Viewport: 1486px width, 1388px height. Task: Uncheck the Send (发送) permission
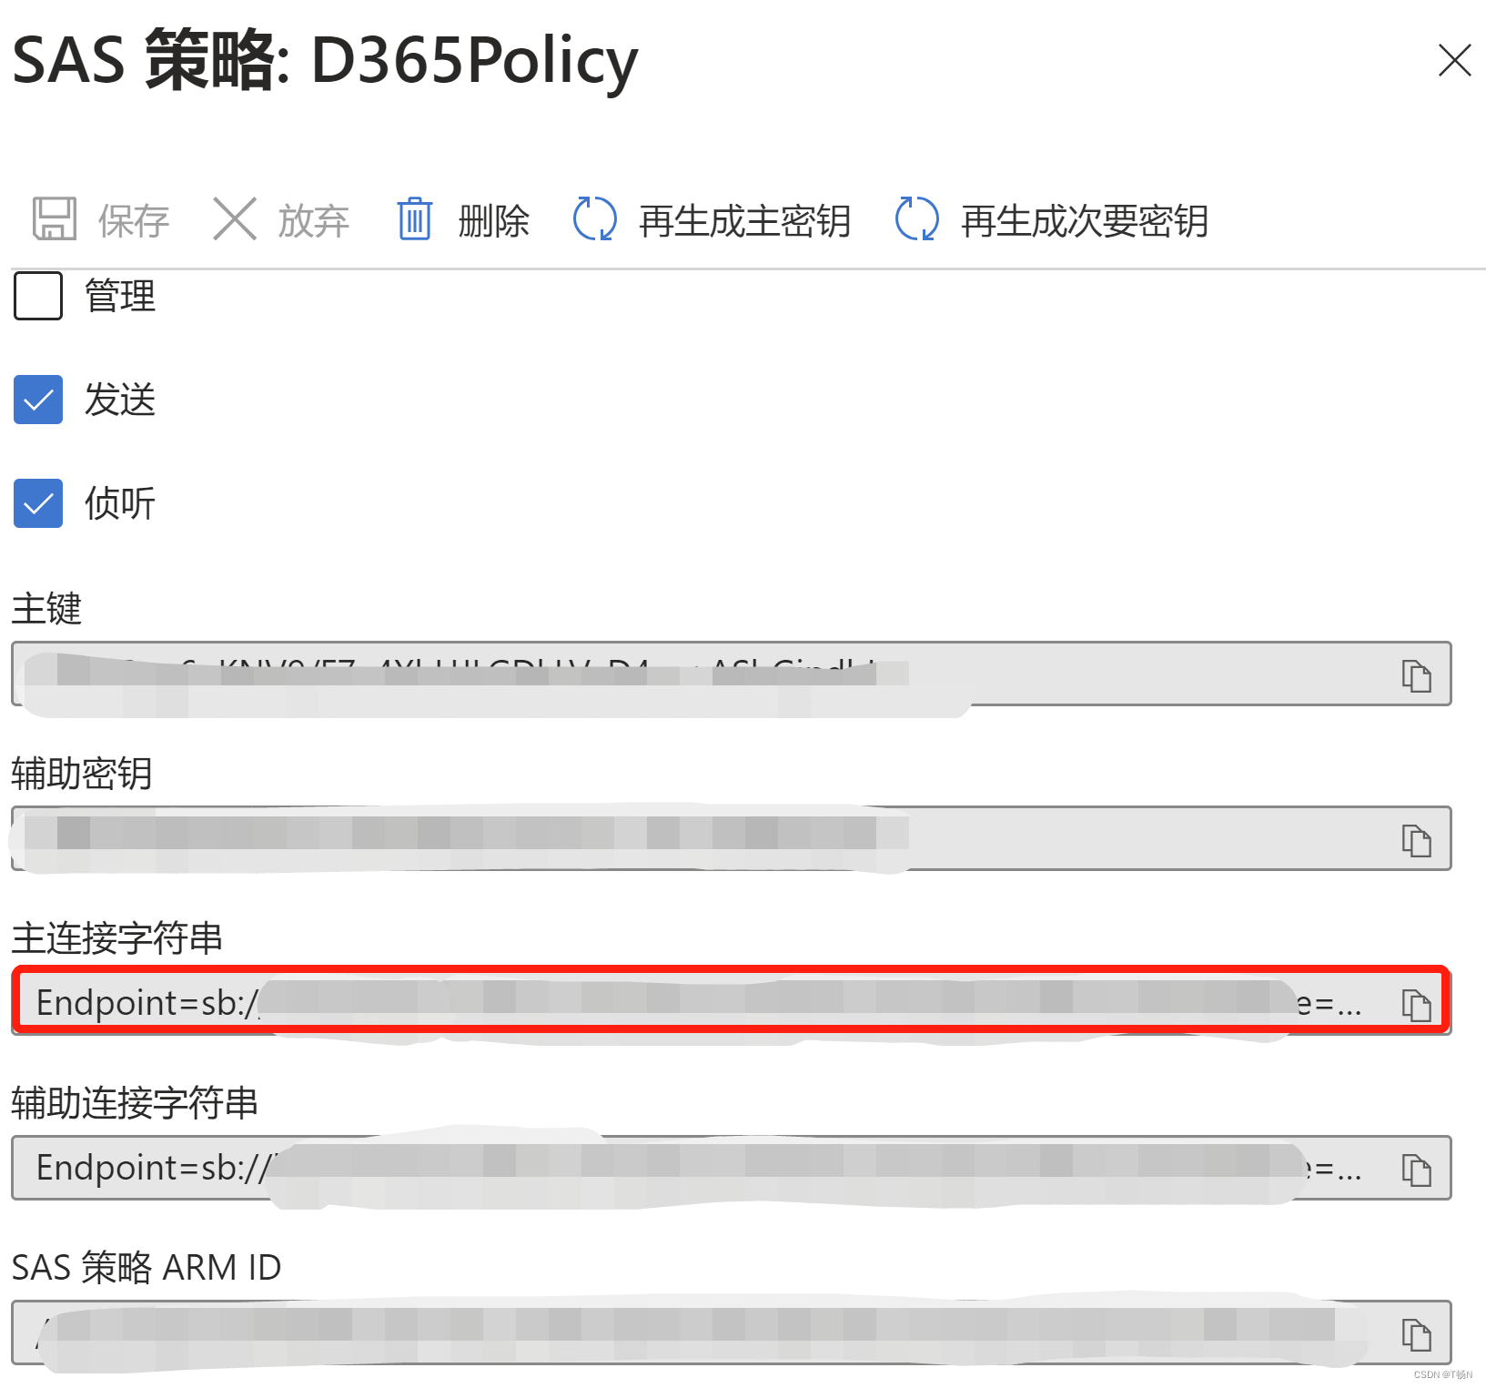tap(38, 400)
